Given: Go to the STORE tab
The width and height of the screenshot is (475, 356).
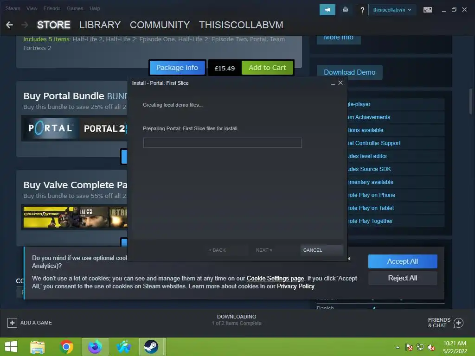Looking at the screenshot, I should [54, 25].
